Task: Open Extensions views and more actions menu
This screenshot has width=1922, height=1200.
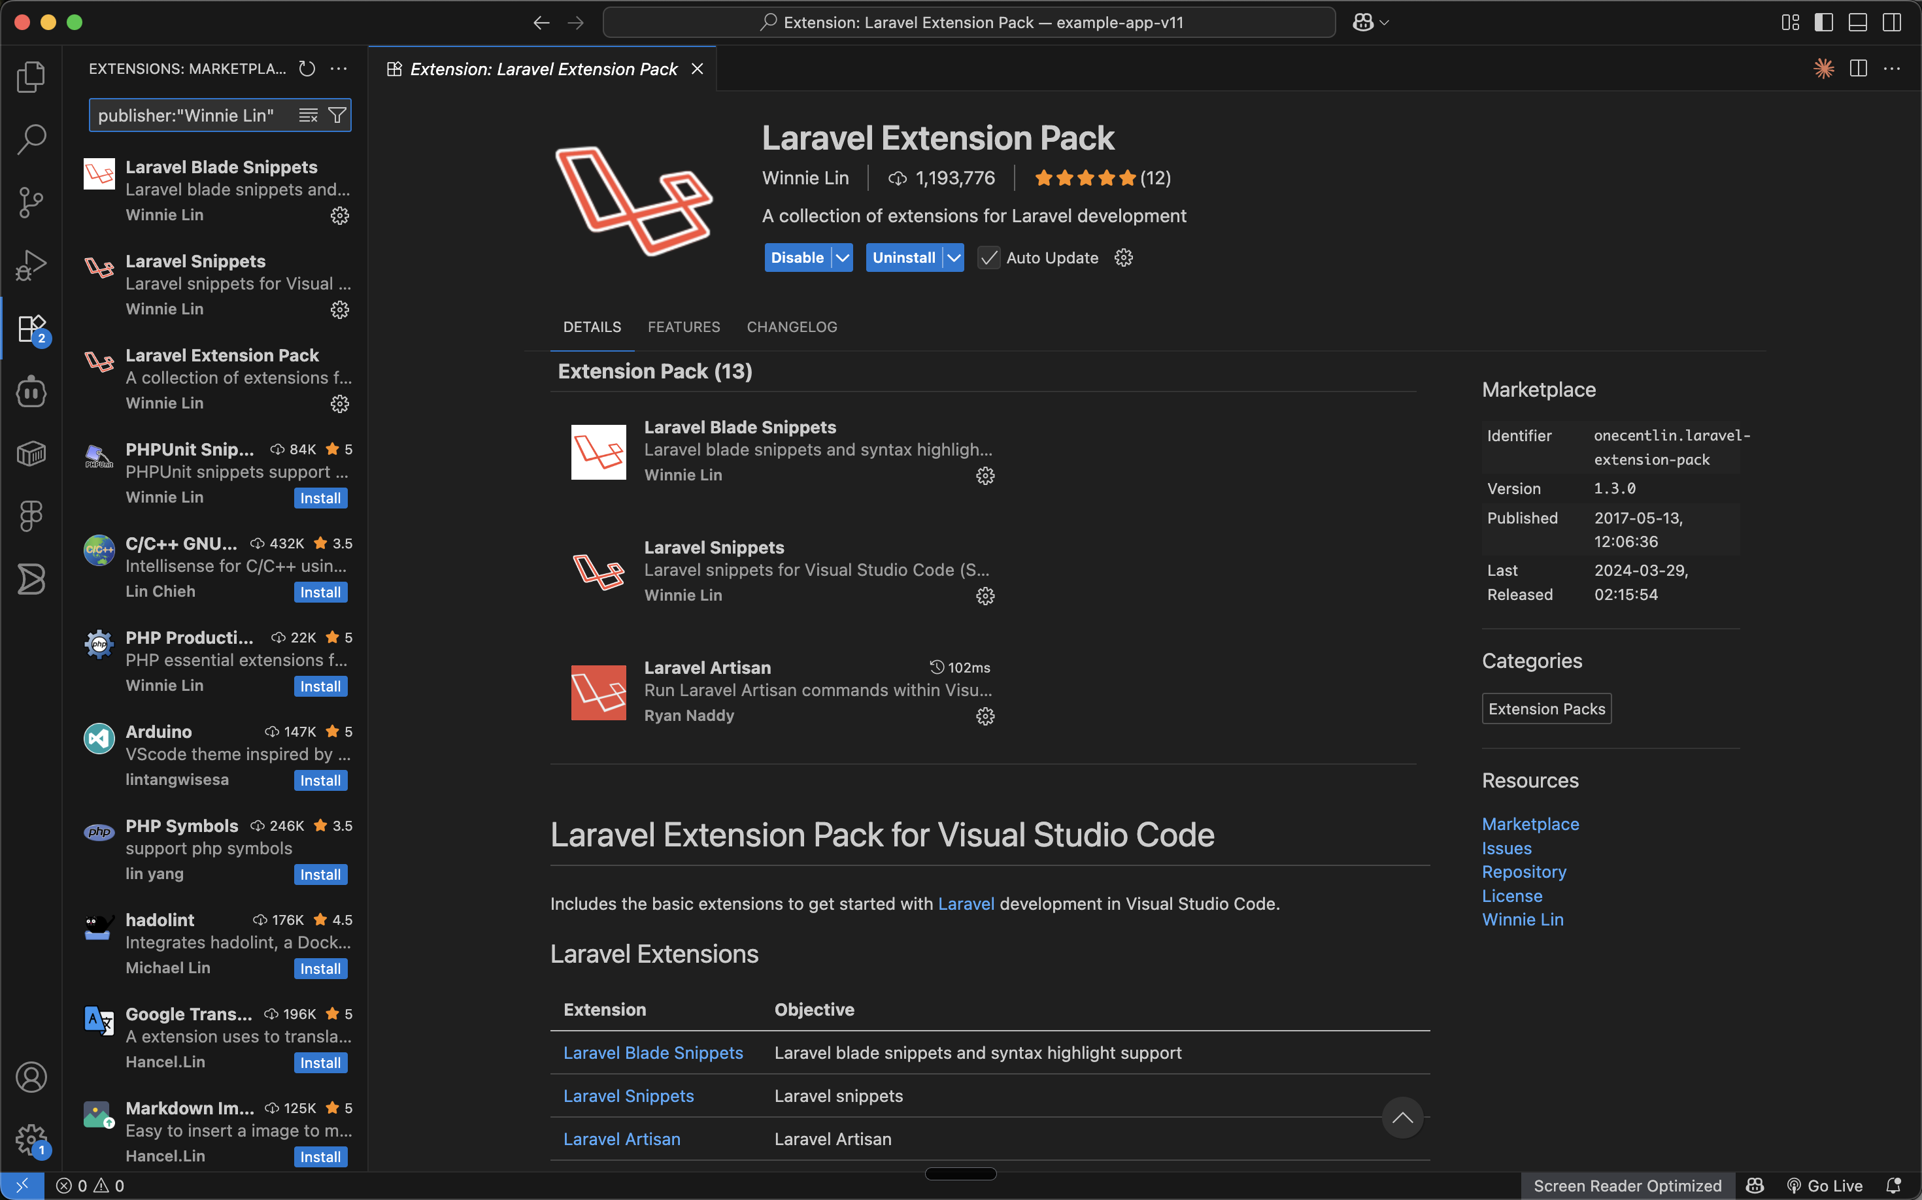Action: (x=339, y=69)
